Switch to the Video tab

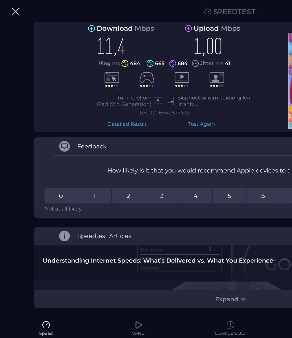tap(138, 328)
